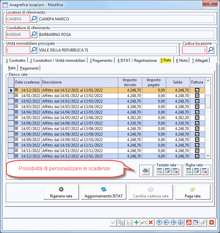Click the print icon below the rate list
The image size is (220, 233).
point(145,171)
